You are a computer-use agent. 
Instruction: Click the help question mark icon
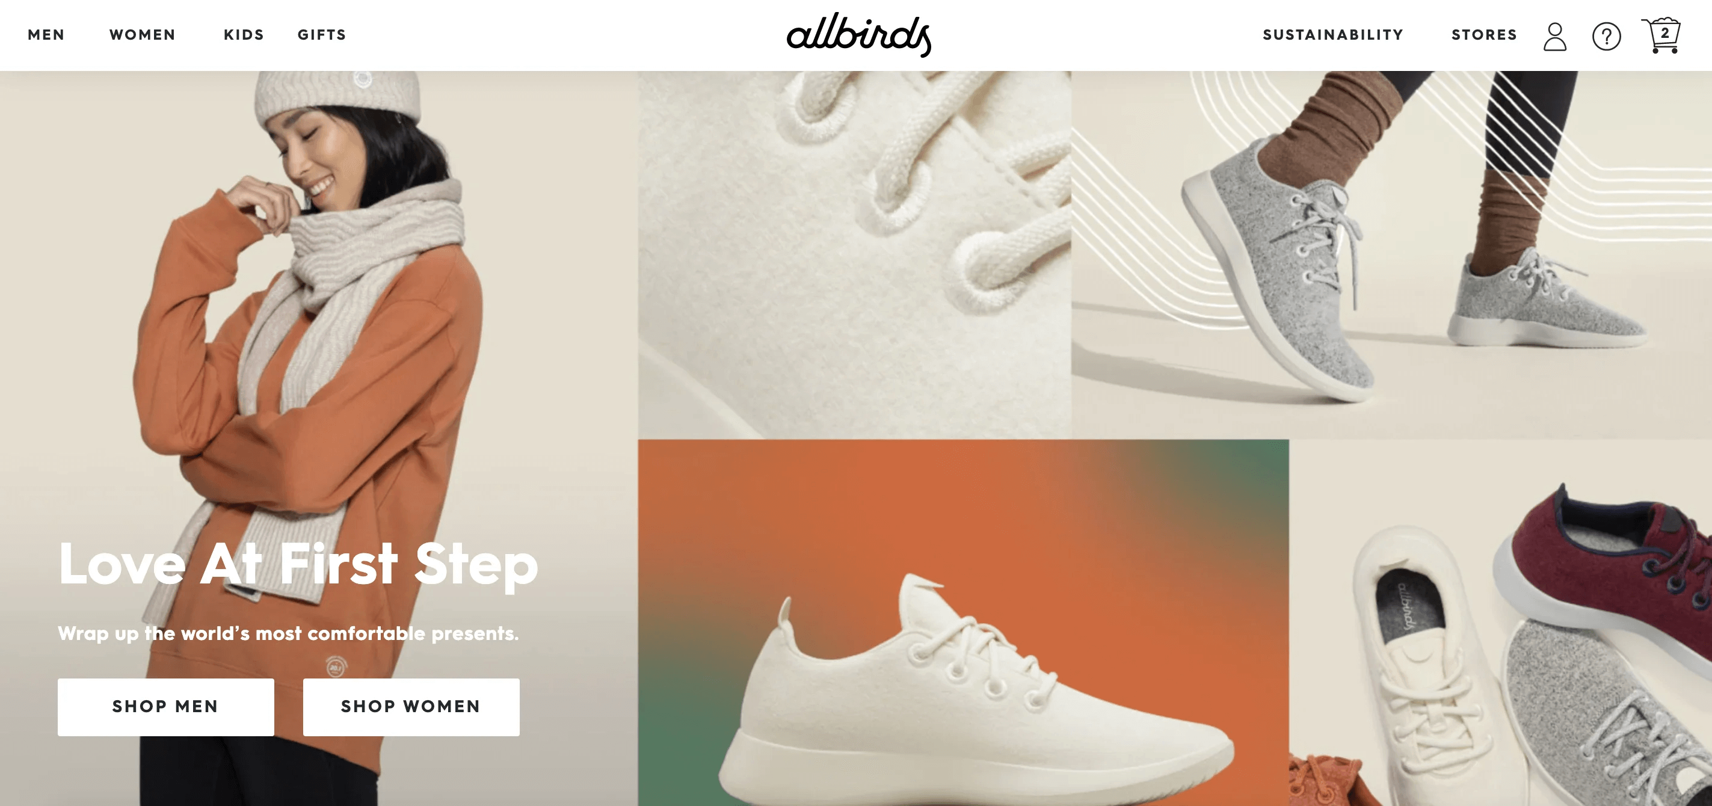click(x=1606, y=36)
